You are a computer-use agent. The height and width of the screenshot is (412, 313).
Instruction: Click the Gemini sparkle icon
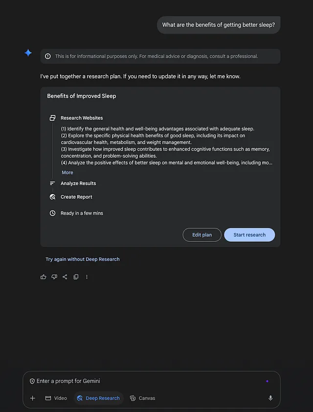pos(28,53)
